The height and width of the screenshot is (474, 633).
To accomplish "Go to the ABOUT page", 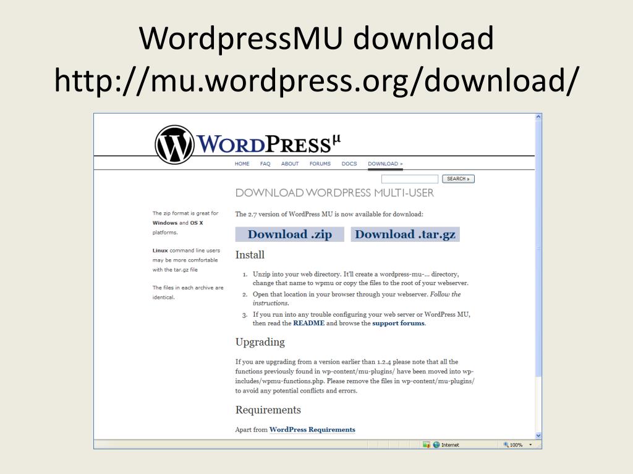I will 290,164.
